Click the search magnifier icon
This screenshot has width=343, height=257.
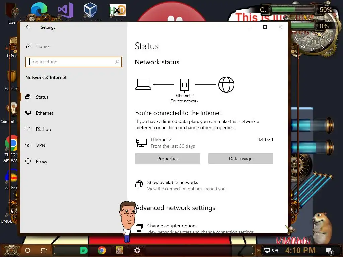117,62
